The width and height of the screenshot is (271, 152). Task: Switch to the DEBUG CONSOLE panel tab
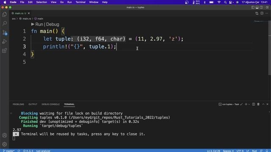50,104
